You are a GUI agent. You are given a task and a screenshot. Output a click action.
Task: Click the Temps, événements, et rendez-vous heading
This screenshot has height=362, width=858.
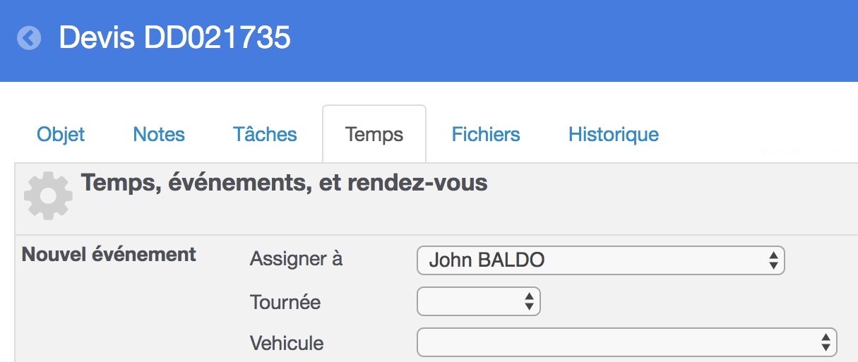click(x=285, y=183)
